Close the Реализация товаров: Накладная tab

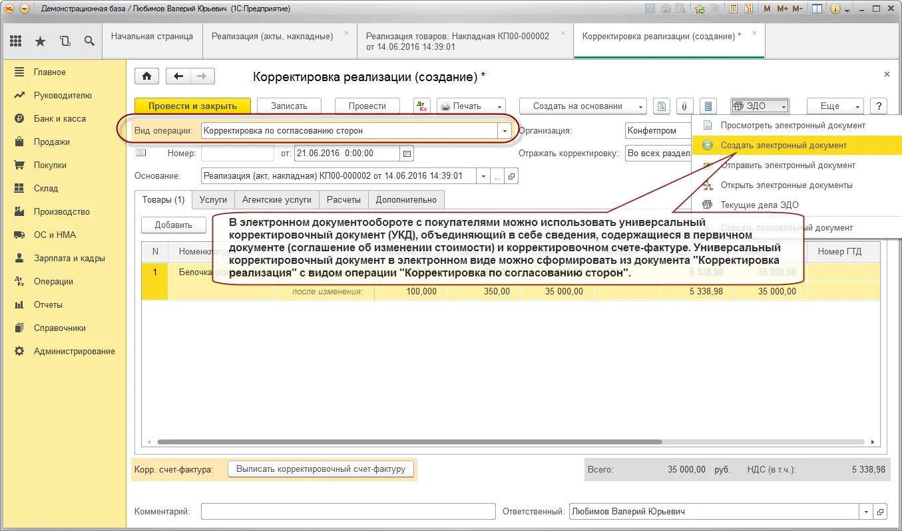[563, 33]
